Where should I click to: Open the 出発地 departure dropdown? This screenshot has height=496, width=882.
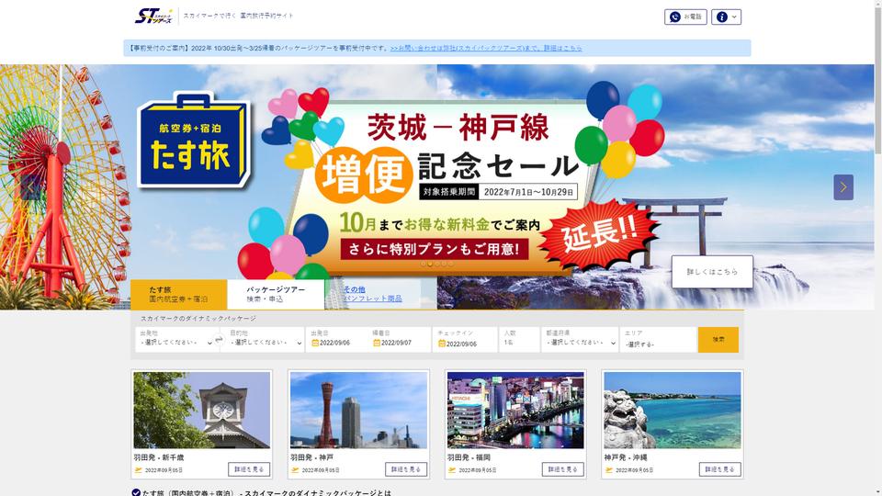(x=175, y=340)
